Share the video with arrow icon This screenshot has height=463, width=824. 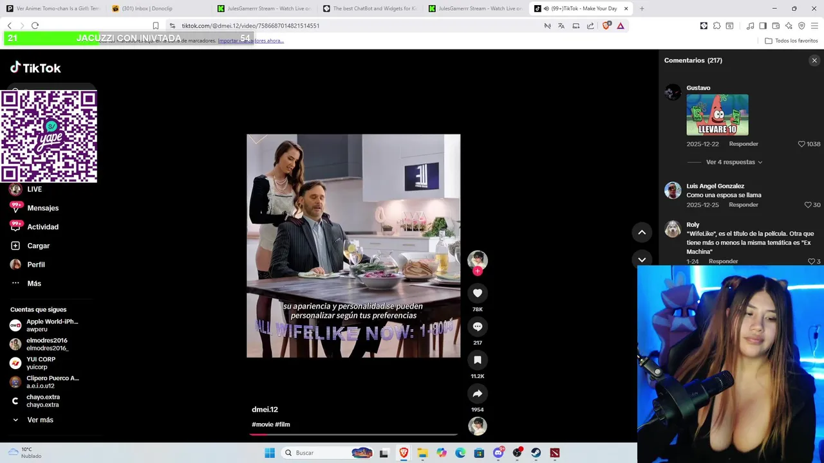point(477,394)
